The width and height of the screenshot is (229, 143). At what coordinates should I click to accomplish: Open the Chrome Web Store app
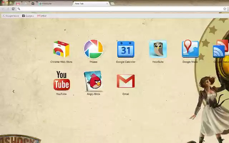[61, 49]
